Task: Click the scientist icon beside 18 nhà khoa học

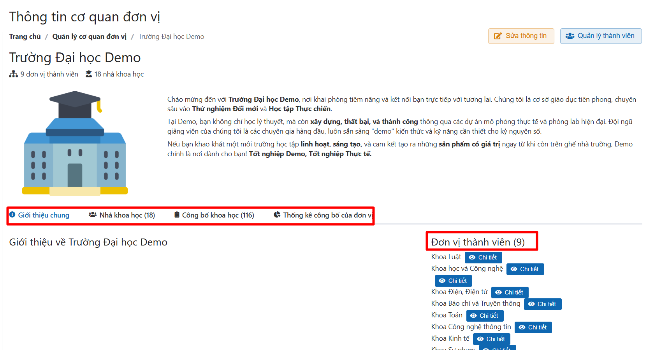Action: tap(89, 74)
